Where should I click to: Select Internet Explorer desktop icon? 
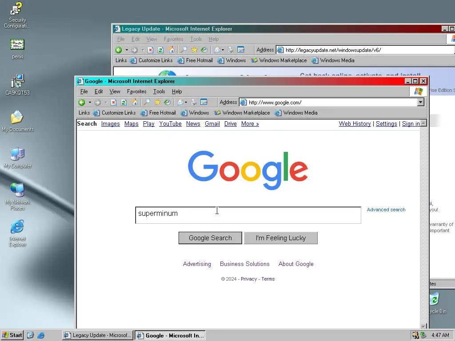click(x=17, y=233)
